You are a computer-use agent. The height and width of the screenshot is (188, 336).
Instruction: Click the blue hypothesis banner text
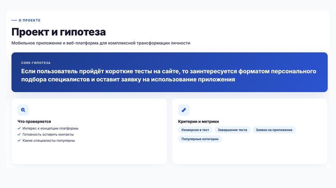tap(168, 75)
